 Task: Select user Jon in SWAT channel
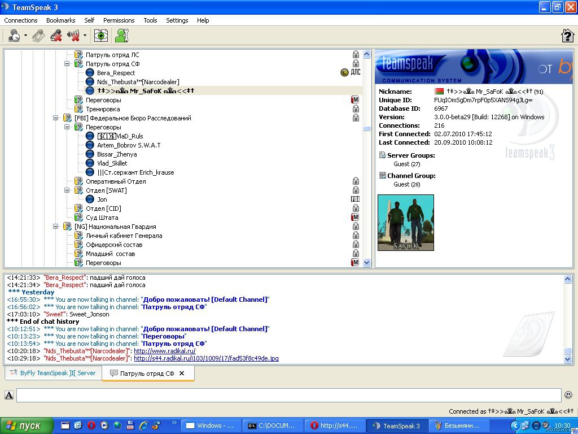tap(102, 199)
